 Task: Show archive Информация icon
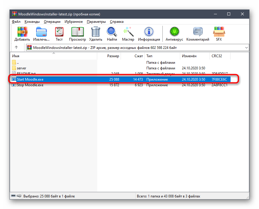click(148, 32)
